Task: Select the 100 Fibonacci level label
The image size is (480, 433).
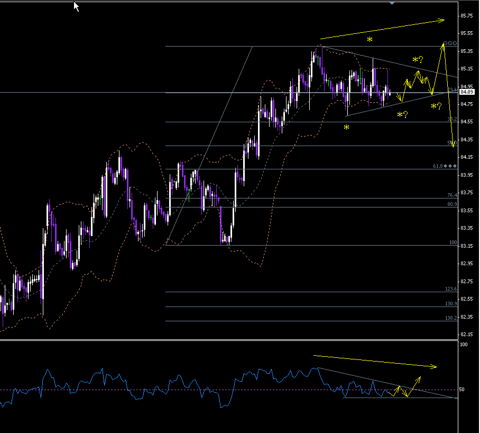Action: 453,242
